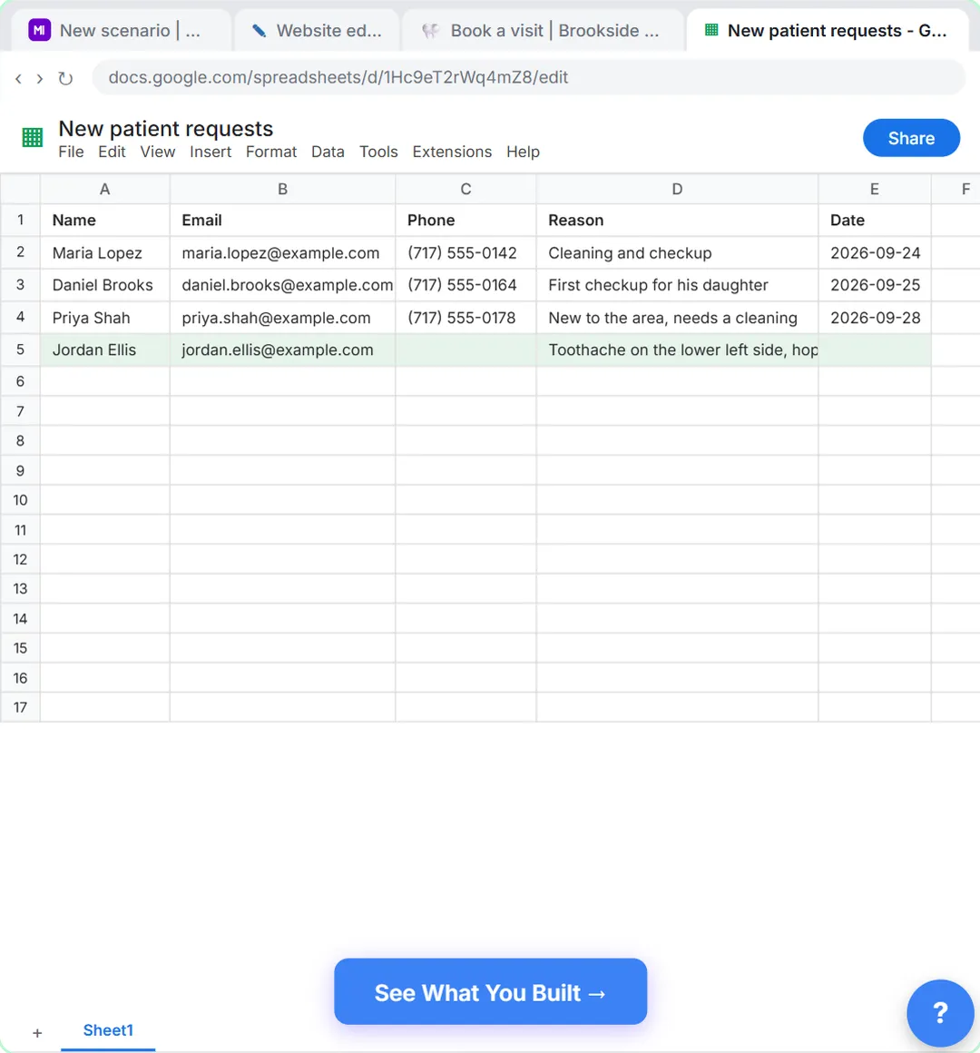This screenshot has width=980, height=1053.
Task: Add a new sheet with plus icon
Action: coord(37,1032)
